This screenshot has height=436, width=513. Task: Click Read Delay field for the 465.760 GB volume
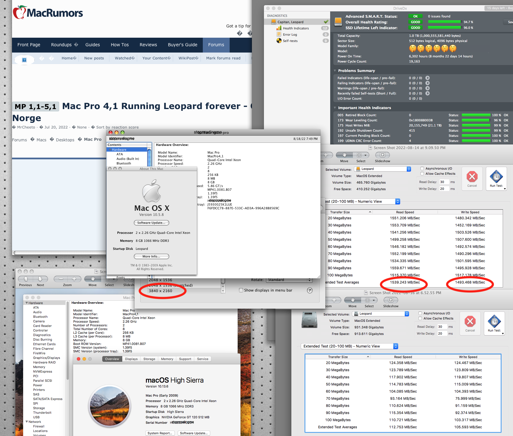[444, 182]
